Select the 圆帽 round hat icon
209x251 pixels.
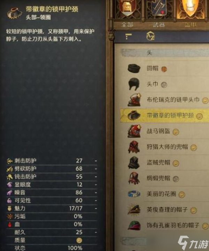coord(134,68)
